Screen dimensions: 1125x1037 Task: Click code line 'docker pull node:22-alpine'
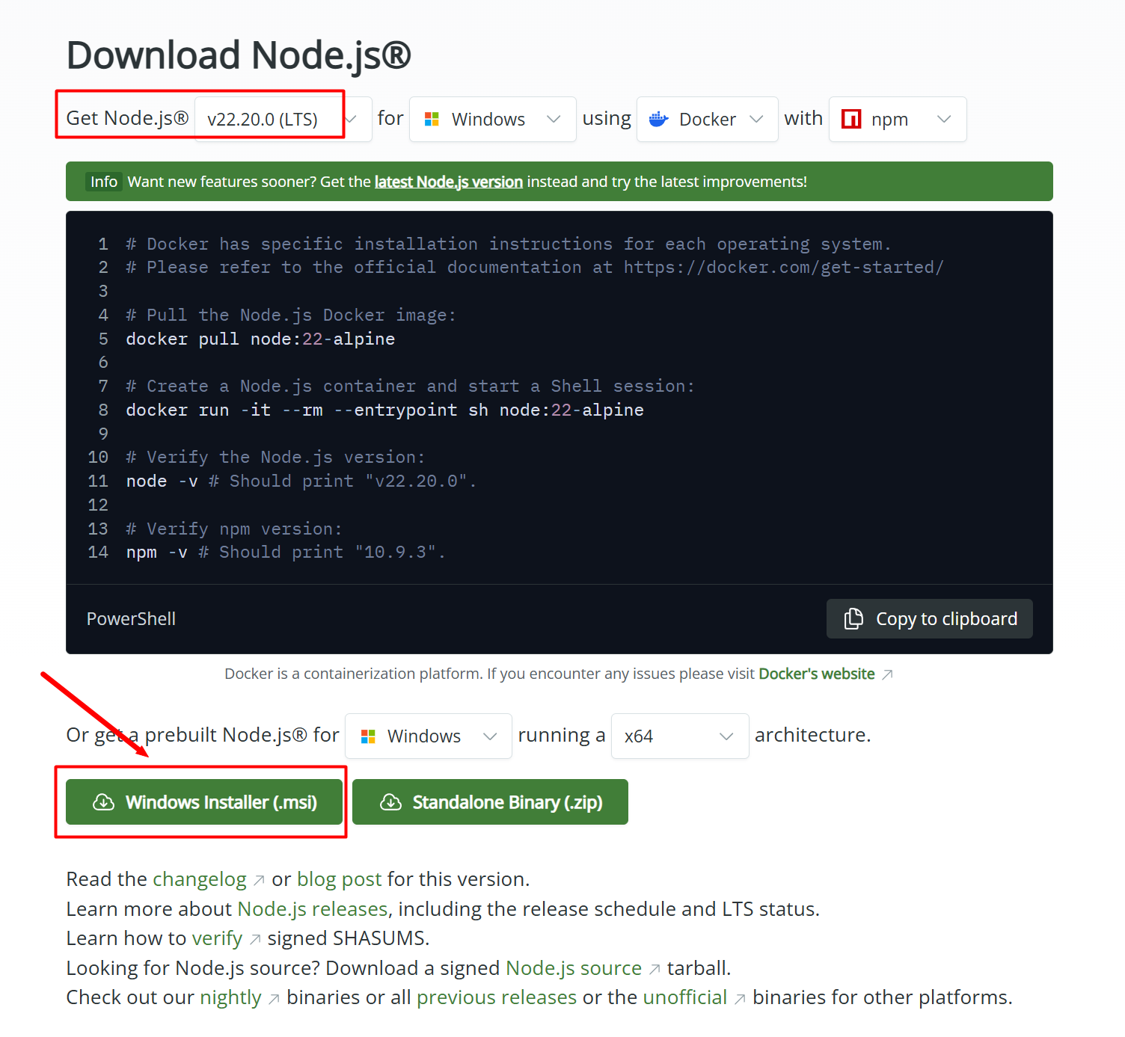260,339
